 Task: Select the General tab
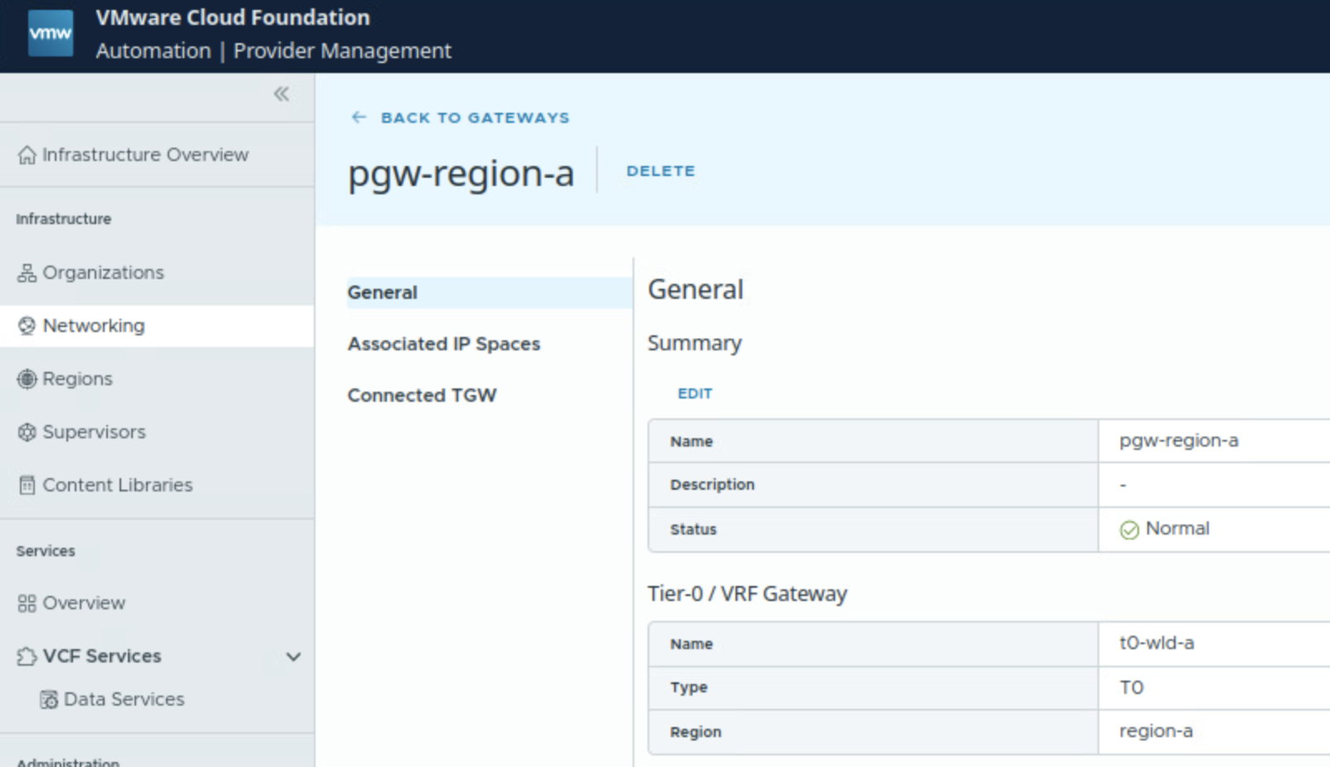pos(383,293)
